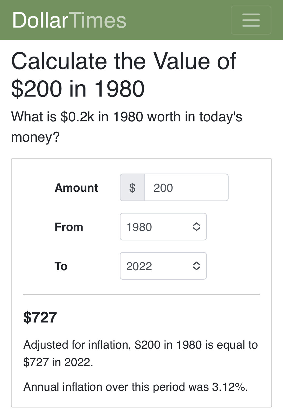Focus the Amount field showing 200
This screenshot has width=283, height=415.
pos(186,188)
